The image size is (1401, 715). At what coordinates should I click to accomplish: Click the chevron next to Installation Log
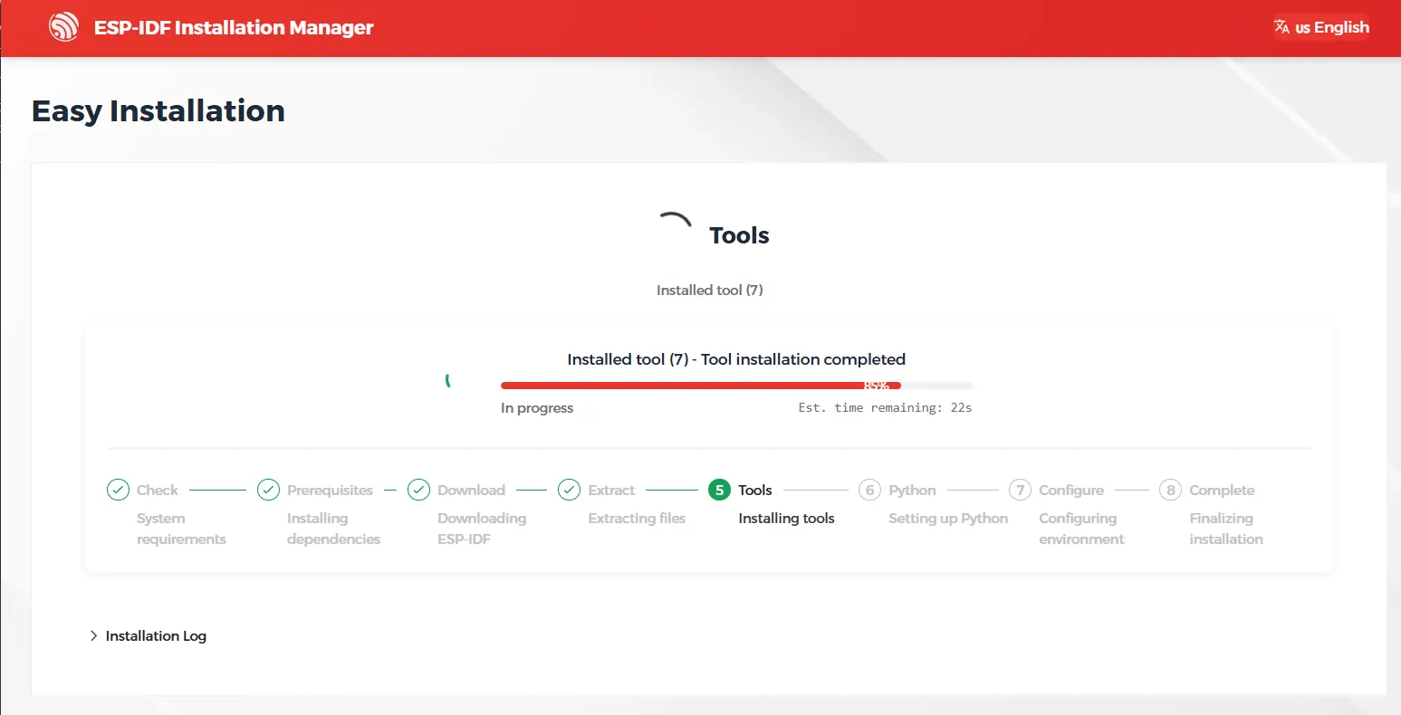pyautogui.click(x=93, y=636)
